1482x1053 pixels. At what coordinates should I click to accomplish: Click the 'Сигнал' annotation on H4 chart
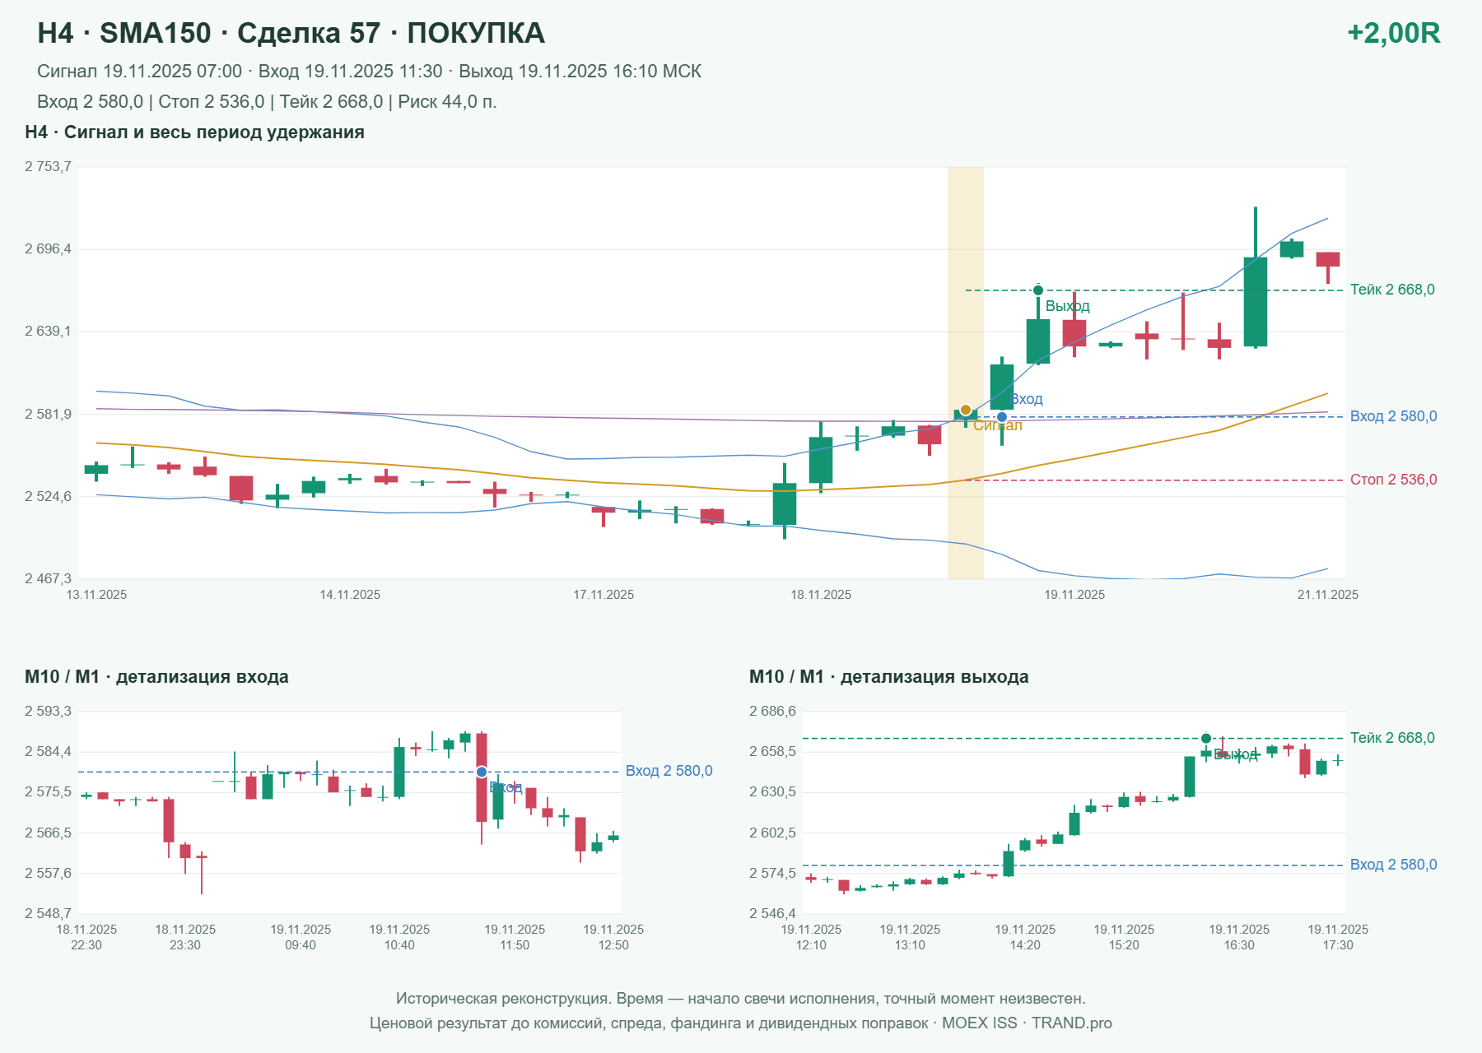[x=998, y=425]
